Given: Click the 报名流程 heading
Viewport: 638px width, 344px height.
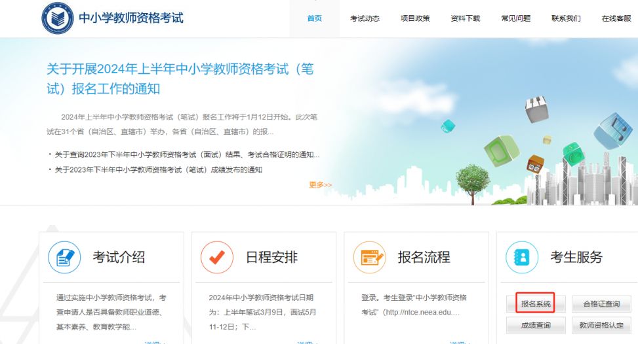Looking at the screenshot, I should [424, 257].
